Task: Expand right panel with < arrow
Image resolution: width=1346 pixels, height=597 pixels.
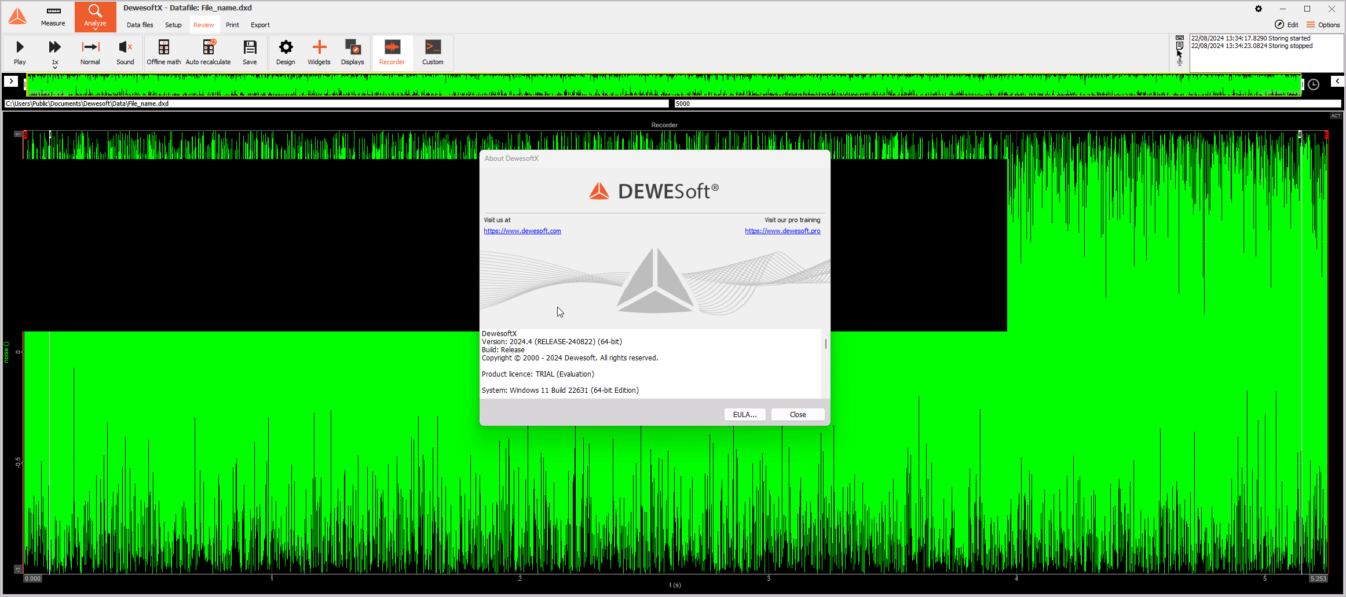Action: pos(1337,81)
